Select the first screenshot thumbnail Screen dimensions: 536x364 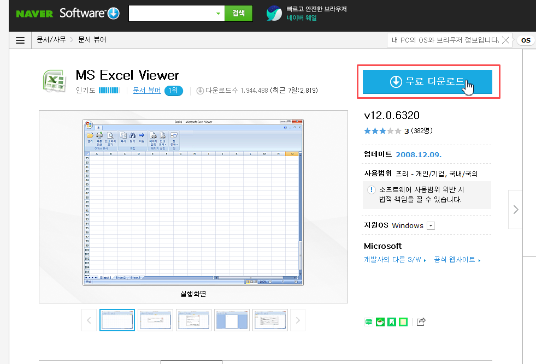117,320
